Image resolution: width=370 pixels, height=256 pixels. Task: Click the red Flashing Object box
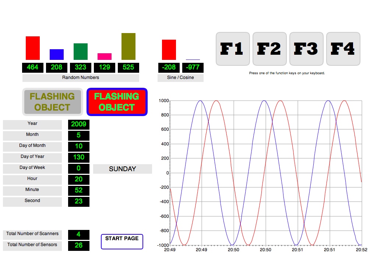click(x=117, y=102)
